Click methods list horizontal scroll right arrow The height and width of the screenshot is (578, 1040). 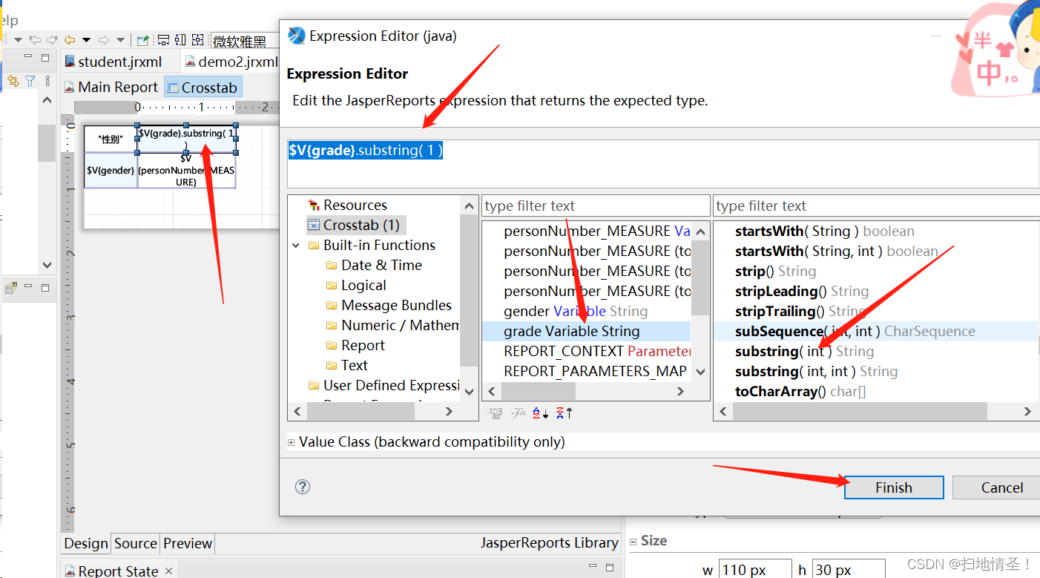point(1027,411)
